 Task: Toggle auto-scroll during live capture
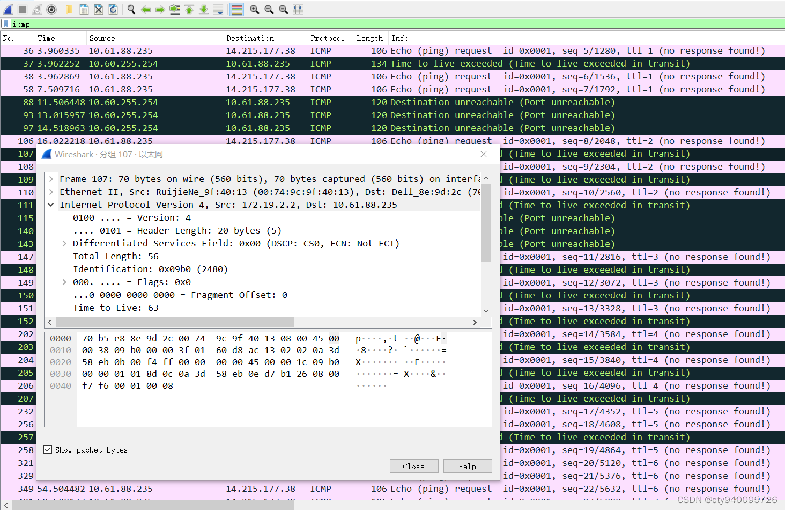(x=218, y=9)
